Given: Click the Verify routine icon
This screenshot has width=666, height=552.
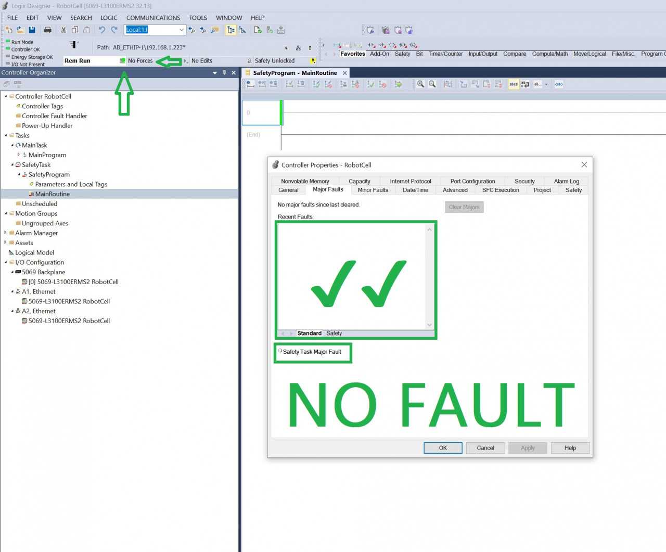Looking at the screenshot, I should pyautogui.click(x=258, y=30).
